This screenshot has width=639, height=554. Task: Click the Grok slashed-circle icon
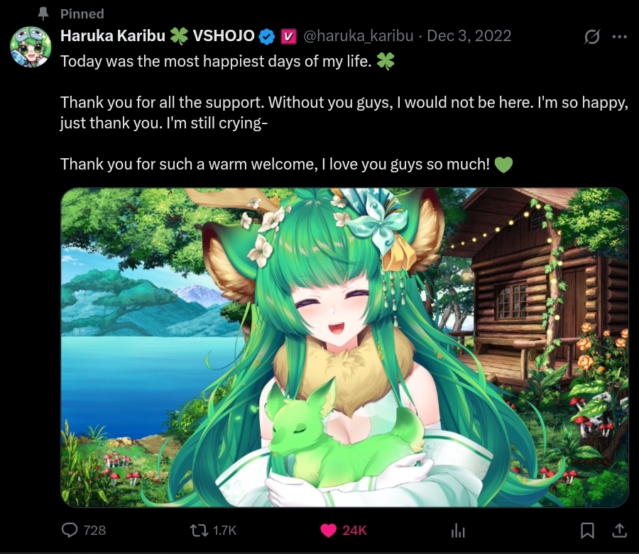591,37
